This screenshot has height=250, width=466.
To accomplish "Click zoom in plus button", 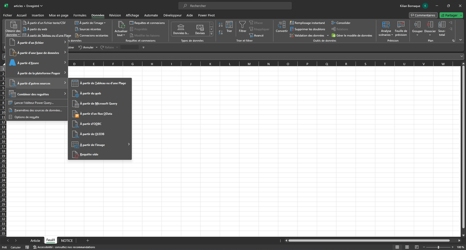I will click(x=452, y=247).
